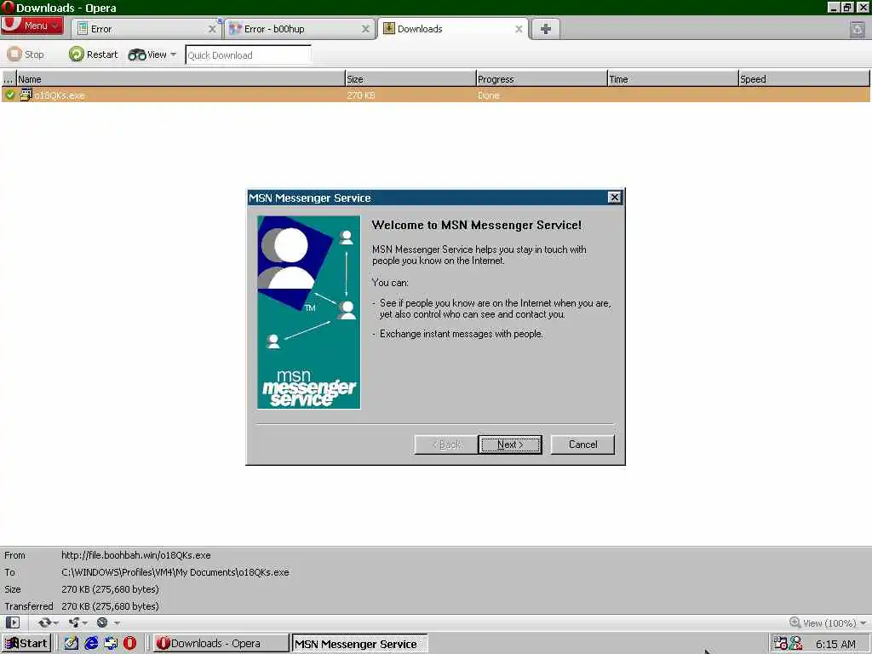872x654 pixels.
Task: Stop the selected download
Action: [26, 54]
